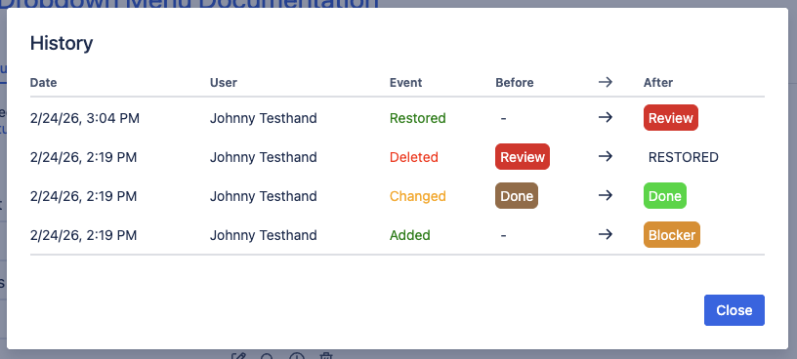Click the arrow in the Changed row
The width and height of the screenshot is (797, 359).
[x=605, y=195]
